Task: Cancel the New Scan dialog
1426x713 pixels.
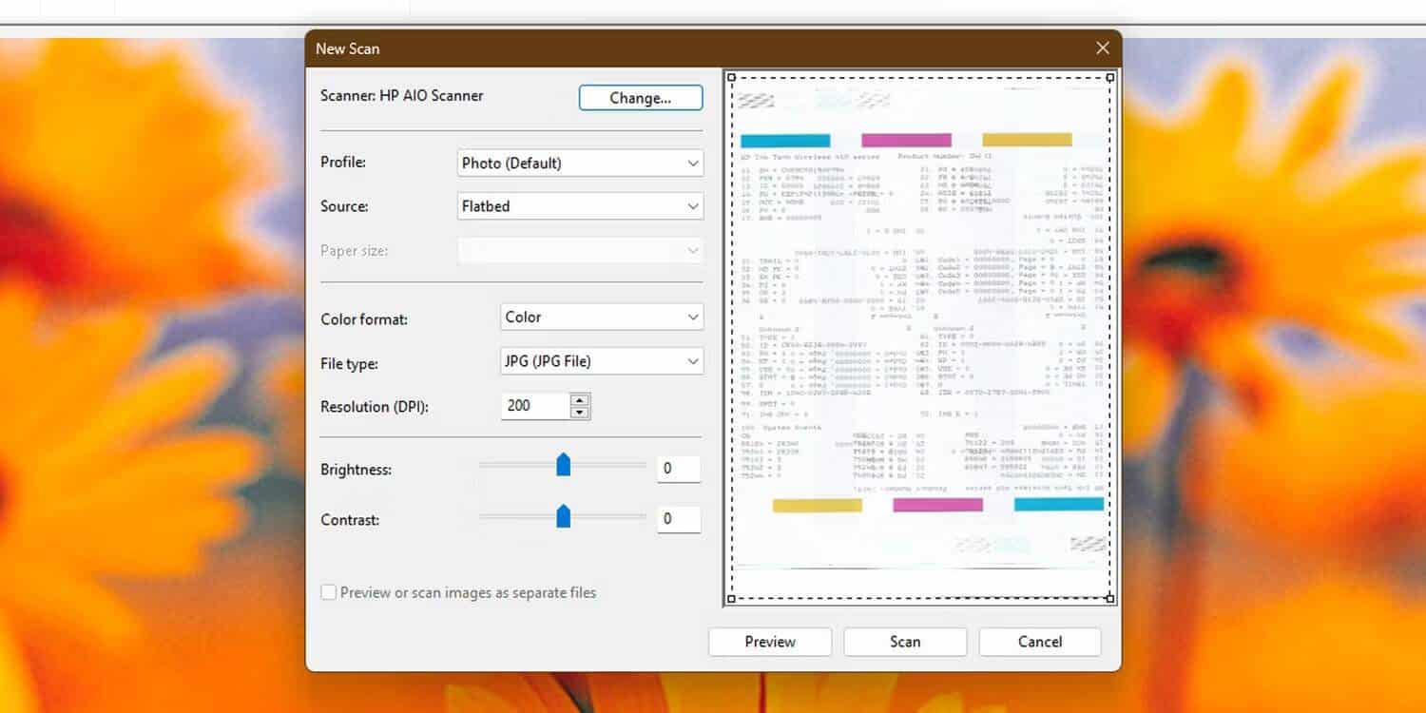Action: point(1040,642)
